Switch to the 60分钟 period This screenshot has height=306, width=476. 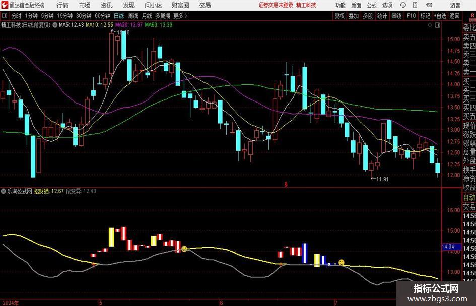pos(102,16)
